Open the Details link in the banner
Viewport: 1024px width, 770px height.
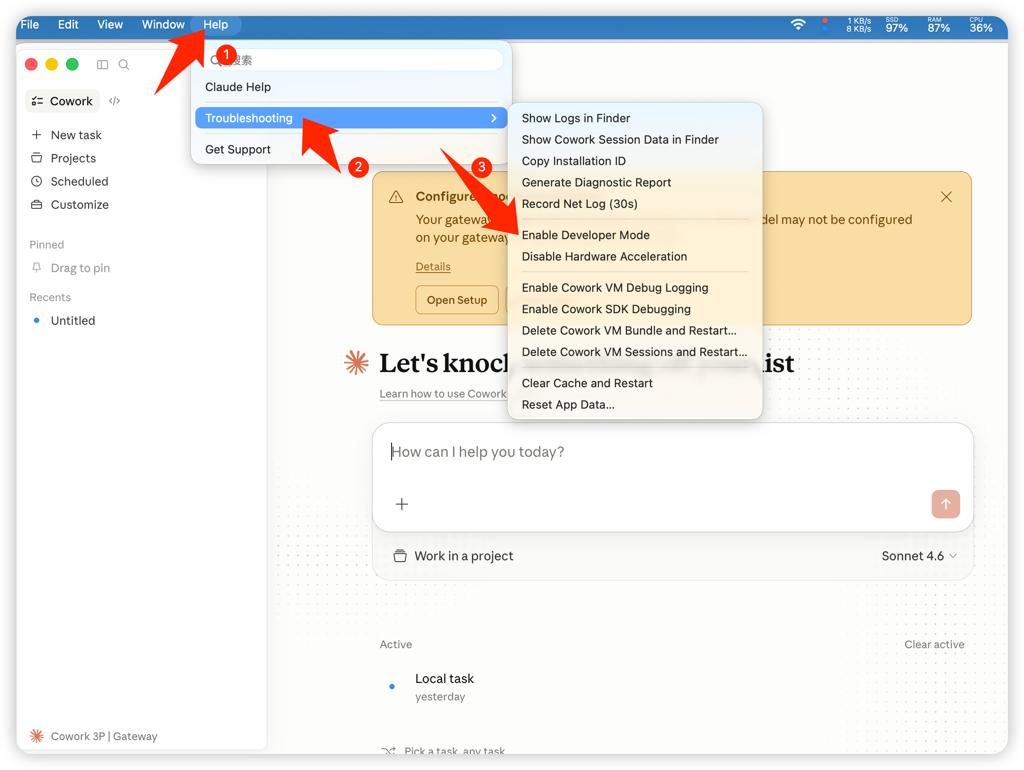click(433, 267)
